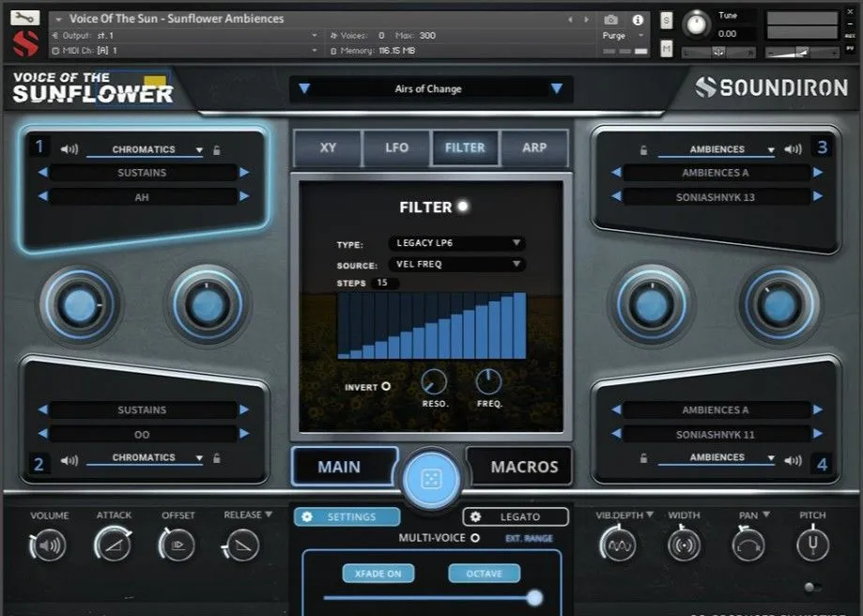Expand the PAN dropdown arrow
Viewport: 863px width, 616px height.
[766, 515]
